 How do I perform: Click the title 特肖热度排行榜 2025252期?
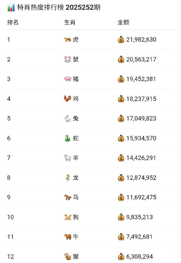click(59, 8)
